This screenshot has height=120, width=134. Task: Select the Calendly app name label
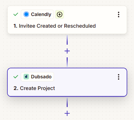point(41,14)
